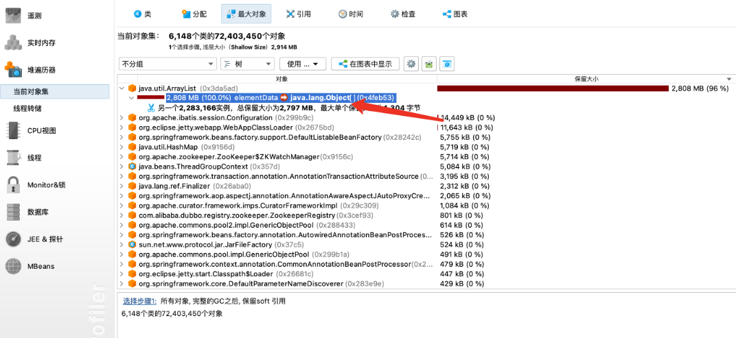736x338 pixels.
Task: Switch to the 图表 graph view
Action: pos(455,14)
